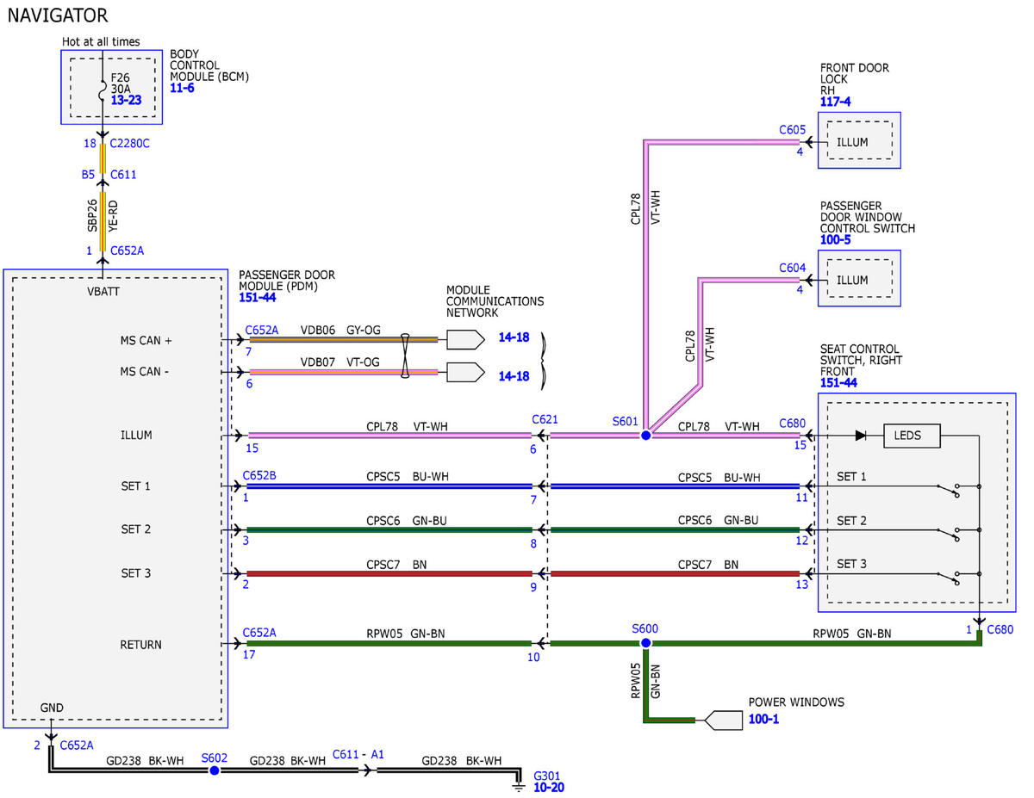Click the G301 ground symbol
The image size is (1034, 798).
click(519, 785)
